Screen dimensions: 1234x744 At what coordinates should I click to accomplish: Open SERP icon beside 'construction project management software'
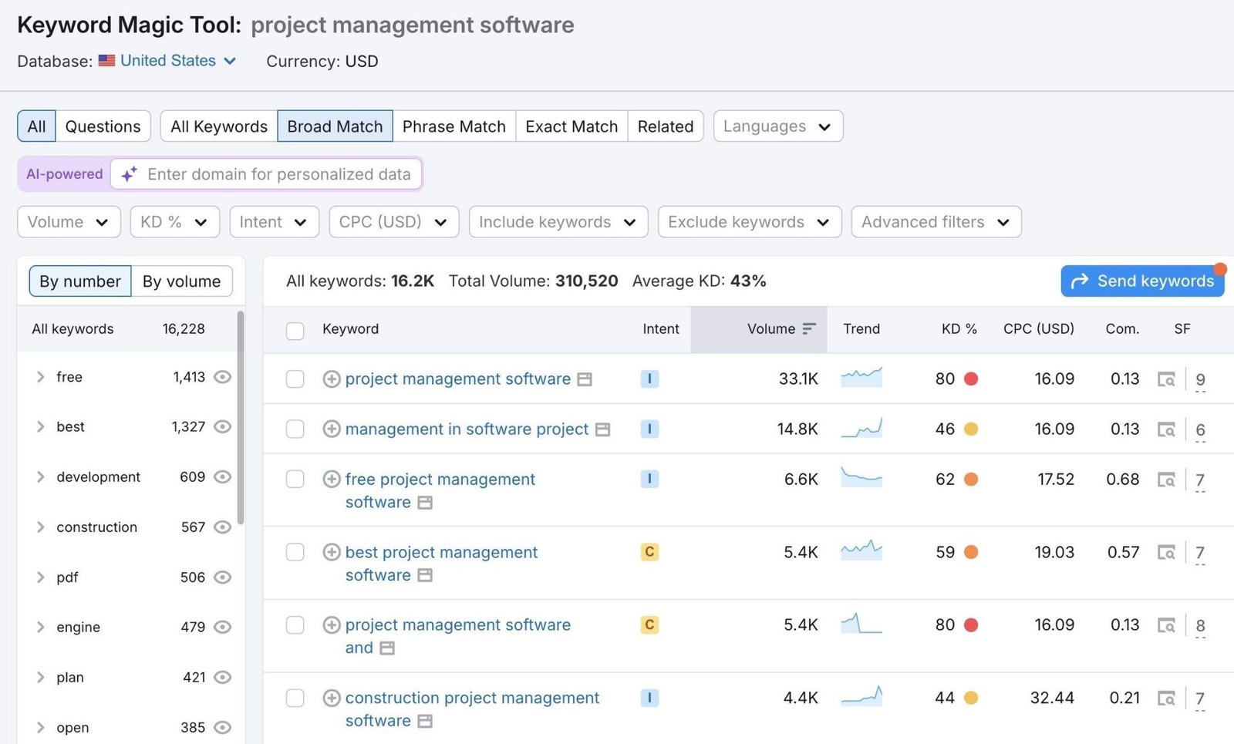click(425, 722)
